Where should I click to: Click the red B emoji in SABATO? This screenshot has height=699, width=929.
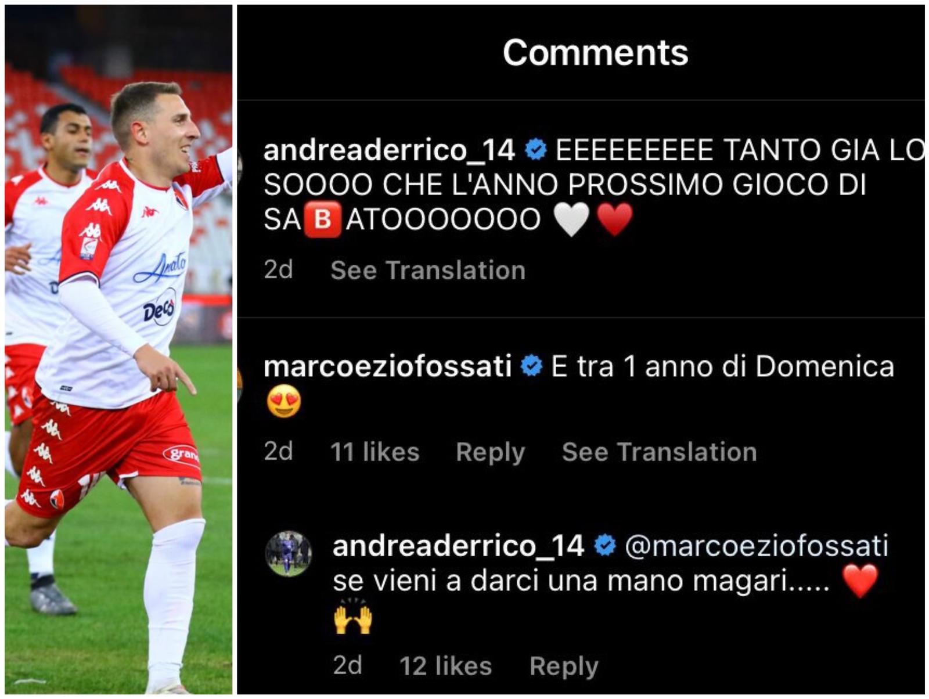click(x=323, y=220)
